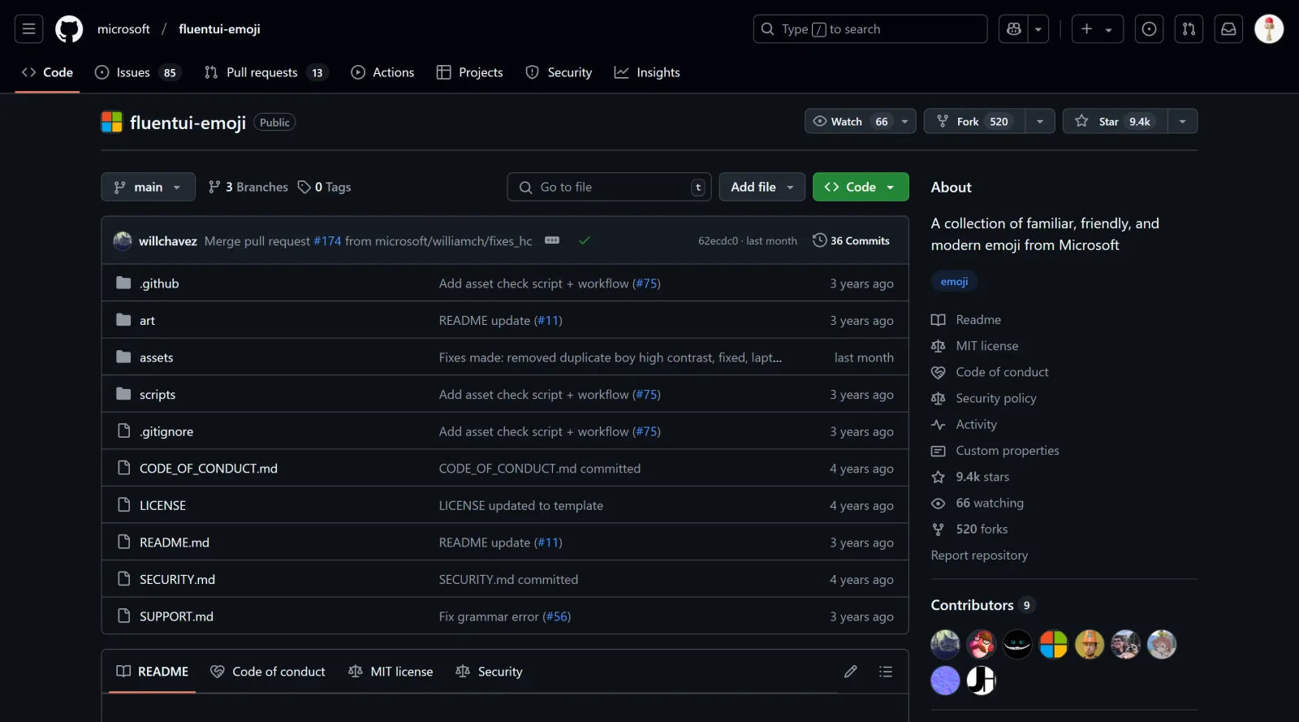
Task: Open the Actions tab
Action: 382,72
